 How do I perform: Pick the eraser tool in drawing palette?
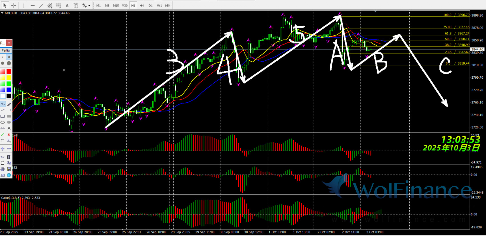coord(9,104)
